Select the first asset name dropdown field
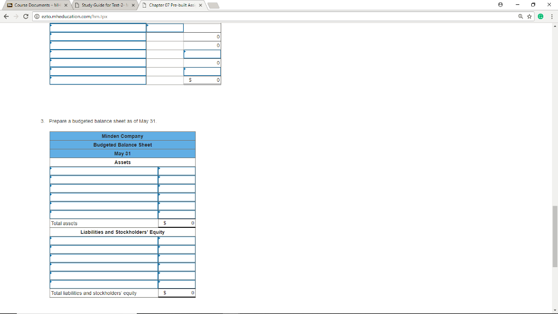This screenshot has width=558, height=314. coord(104,171)
